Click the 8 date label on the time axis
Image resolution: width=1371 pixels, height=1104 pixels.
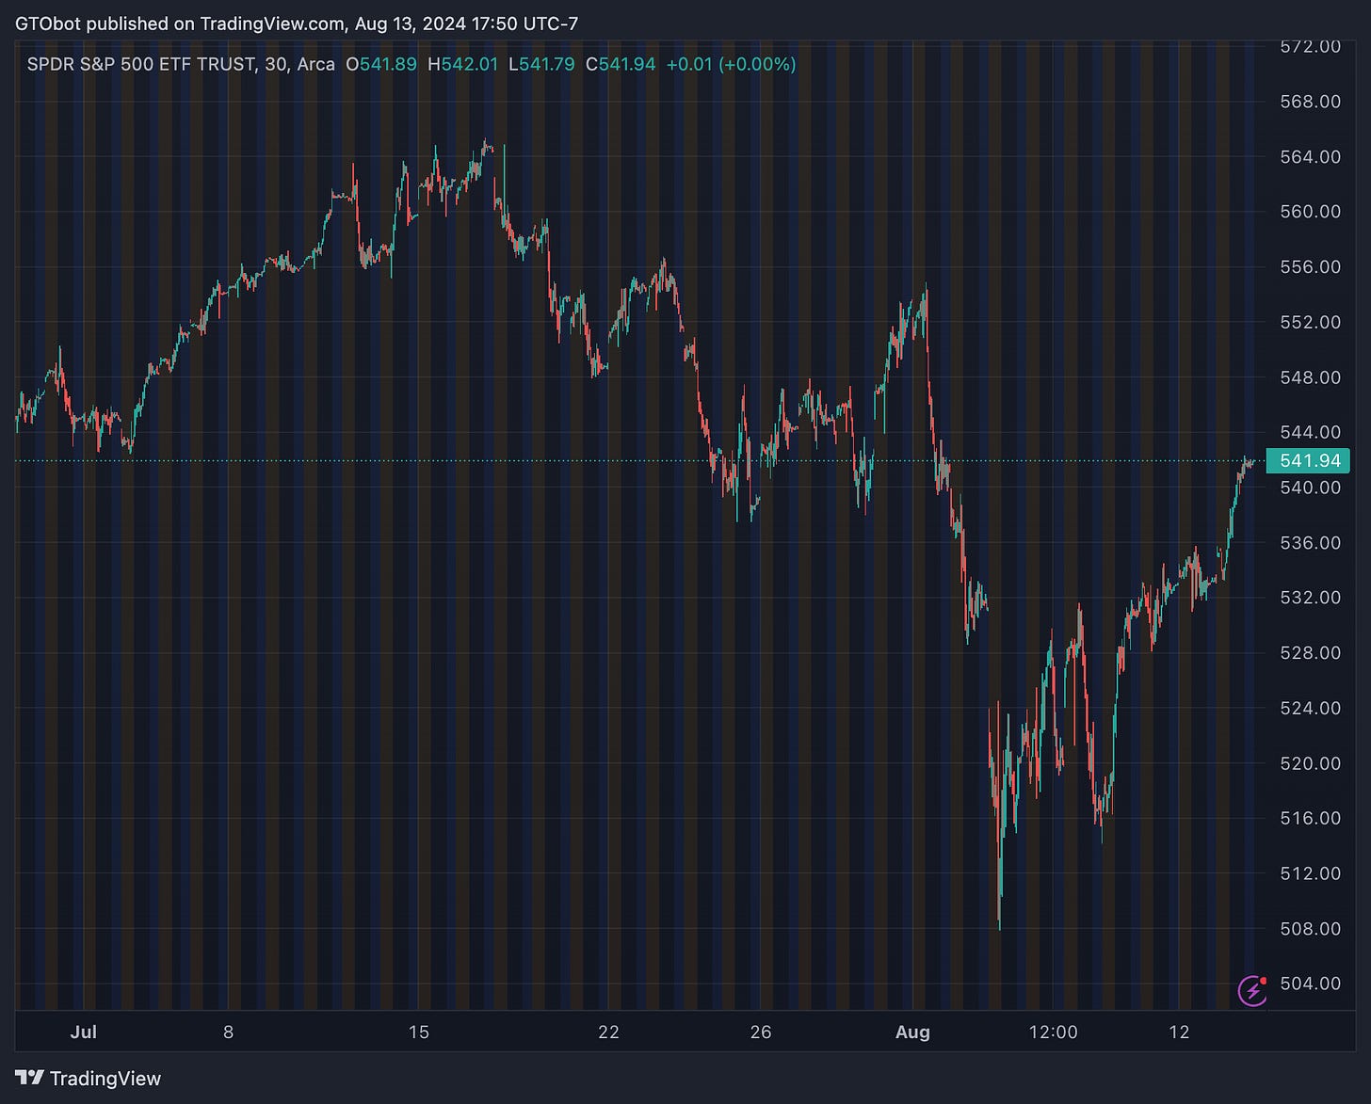coord(228,1032)
